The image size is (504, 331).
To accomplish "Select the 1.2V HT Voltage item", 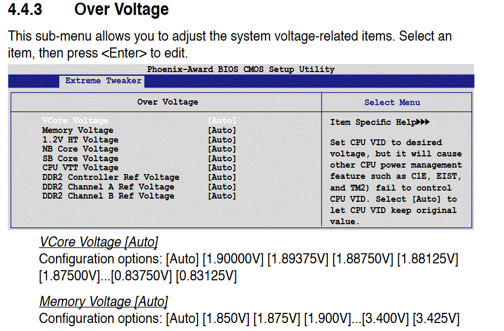I will (x=81, y=140).
